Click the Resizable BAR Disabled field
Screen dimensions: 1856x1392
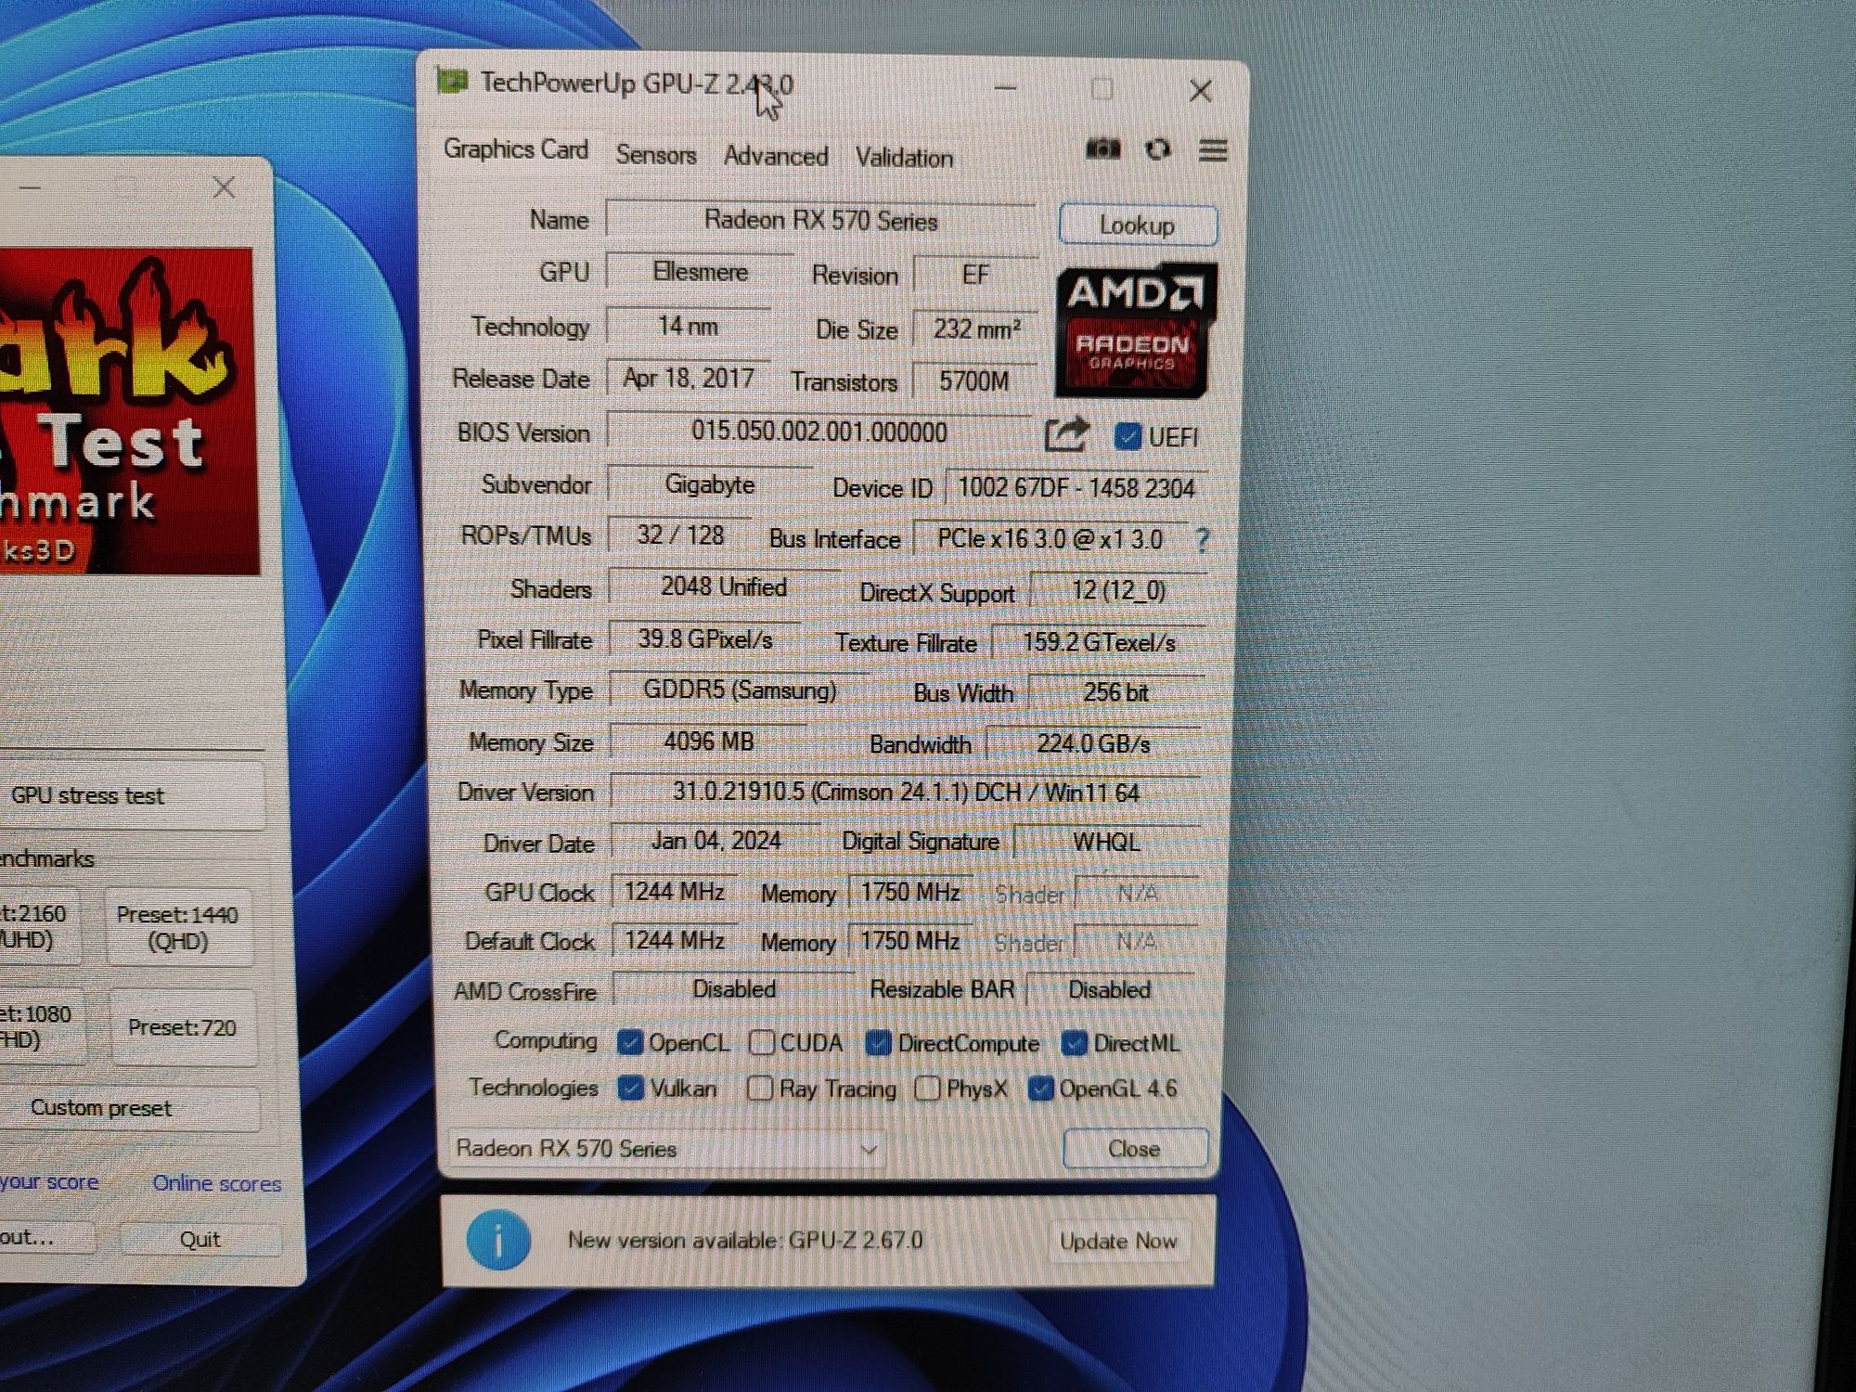tap(1110, 990)
